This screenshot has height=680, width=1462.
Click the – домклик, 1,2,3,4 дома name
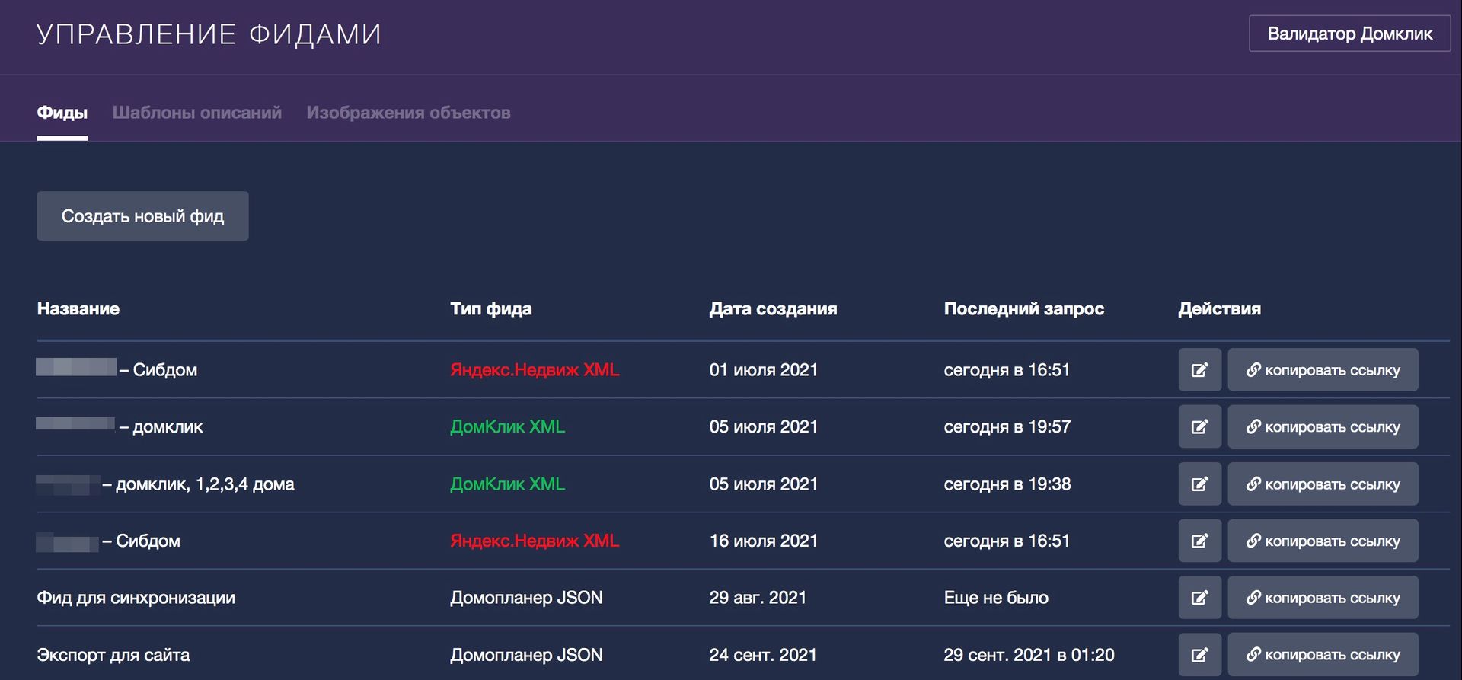[198, 484]
